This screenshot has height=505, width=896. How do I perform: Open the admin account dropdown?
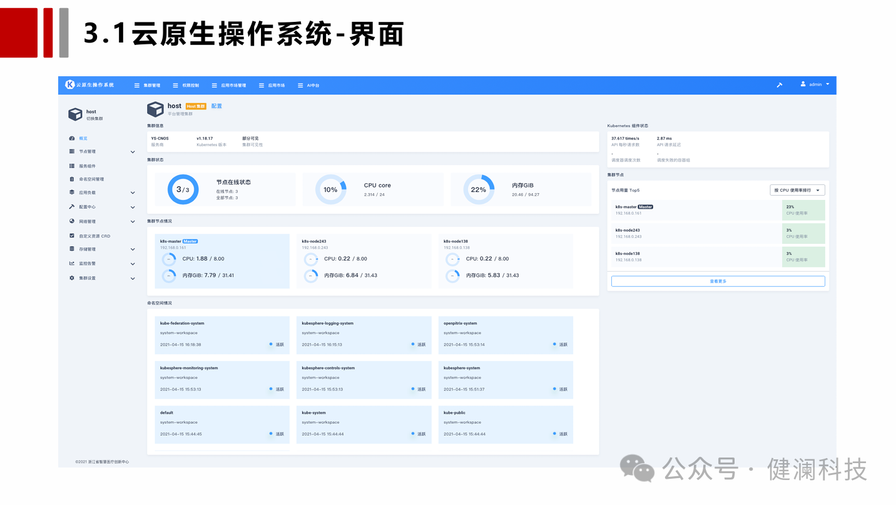pyautogui.click(x=814, y=84)
